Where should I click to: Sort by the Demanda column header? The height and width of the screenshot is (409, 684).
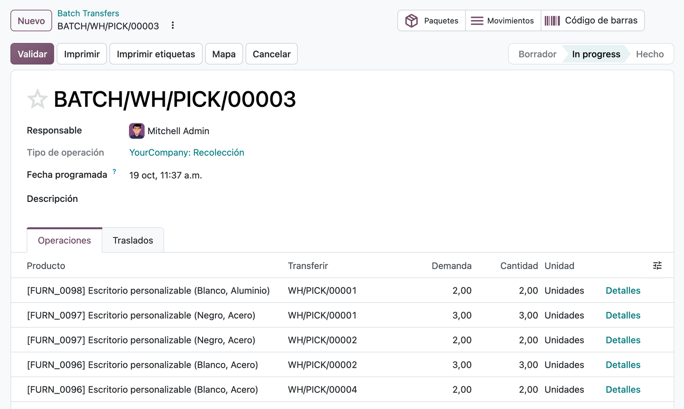click(x=452, y=266)
